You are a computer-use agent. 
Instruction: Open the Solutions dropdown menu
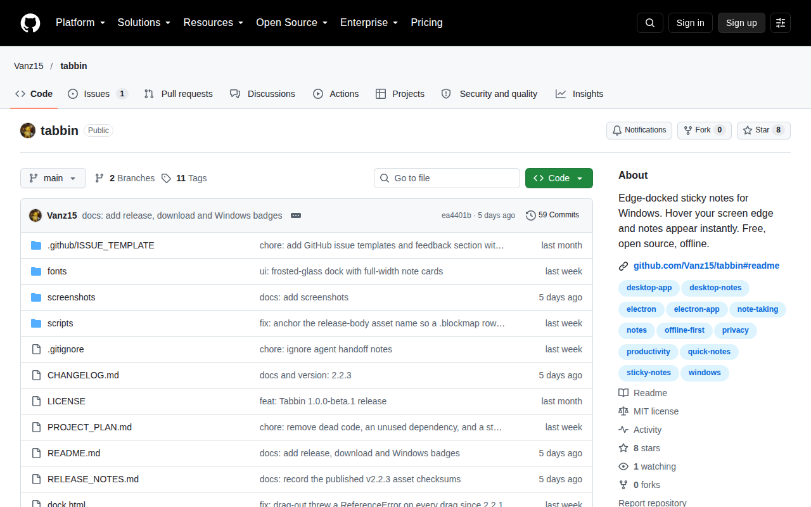pyautogui.click(x=144, y=23)
